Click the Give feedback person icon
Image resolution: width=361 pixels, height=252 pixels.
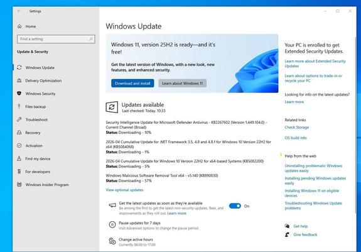tap(287, 234)
